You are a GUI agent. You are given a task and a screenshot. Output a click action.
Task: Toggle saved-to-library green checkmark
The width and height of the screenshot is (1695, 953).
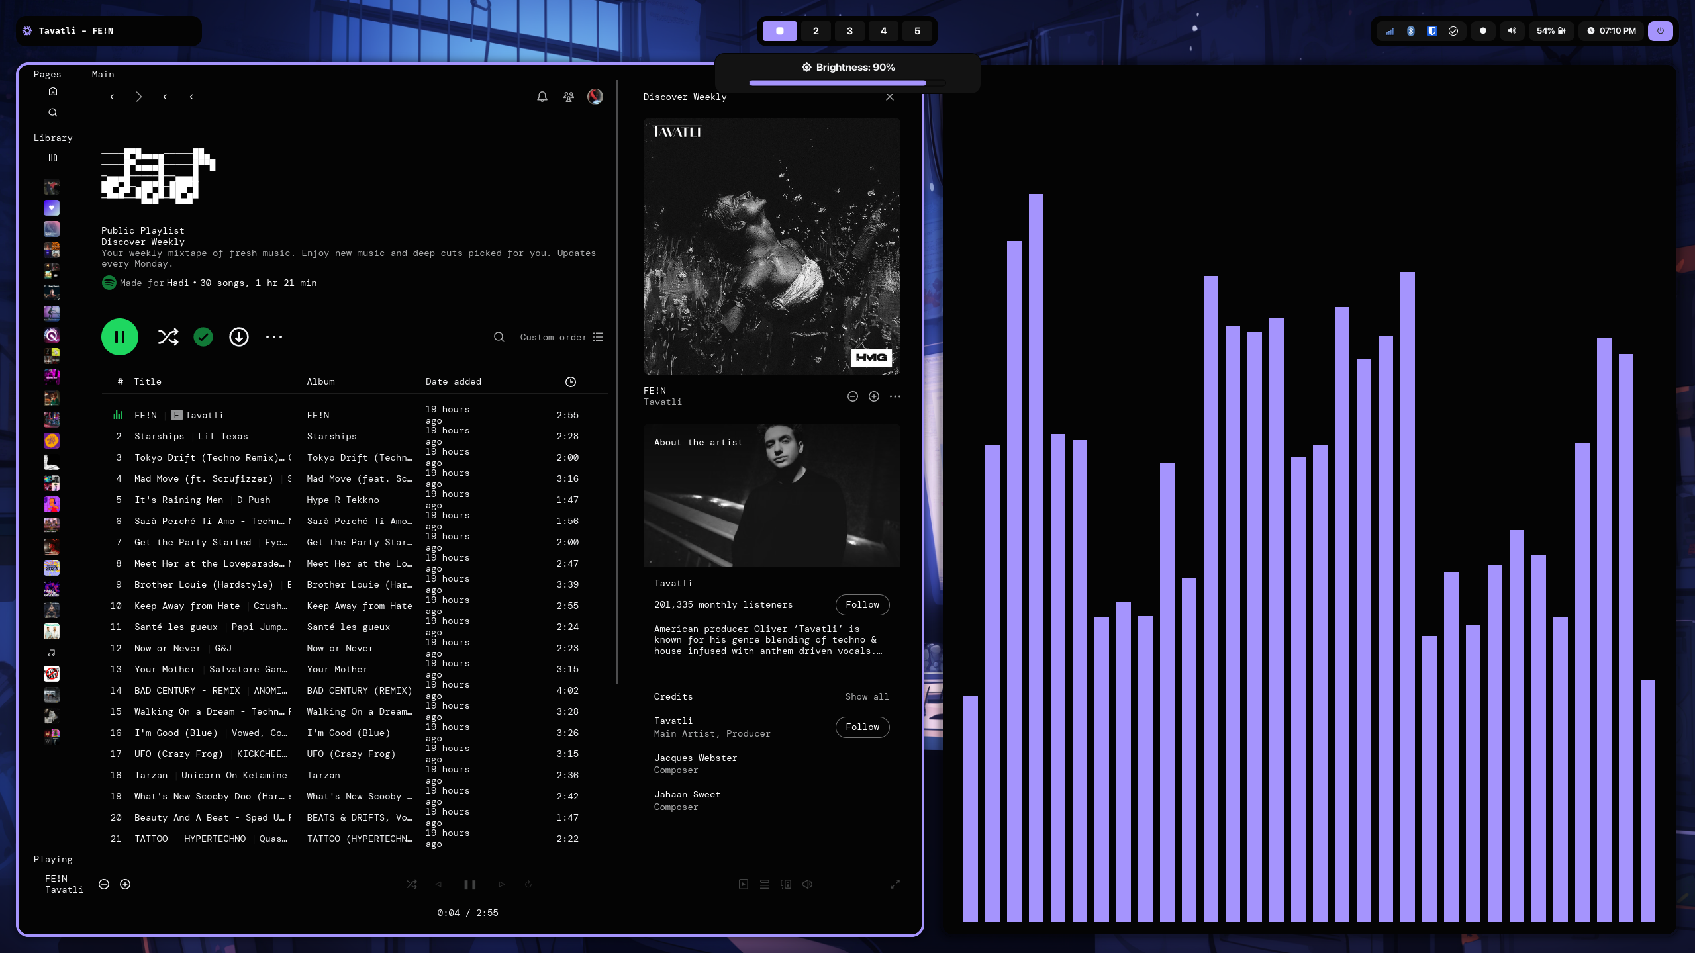(x=203, y=337)
